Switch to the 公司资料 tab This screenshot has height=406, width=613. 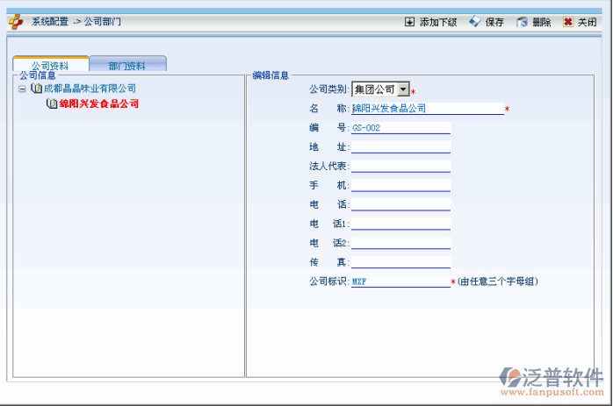[50, 65]
